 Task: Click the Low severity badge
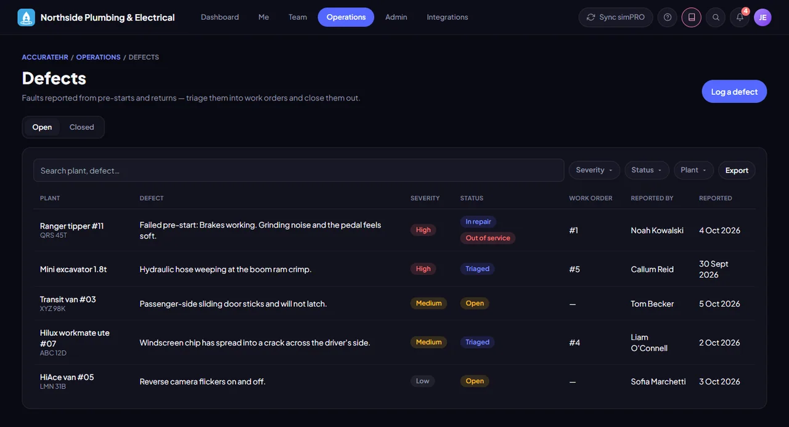point(423,381)
